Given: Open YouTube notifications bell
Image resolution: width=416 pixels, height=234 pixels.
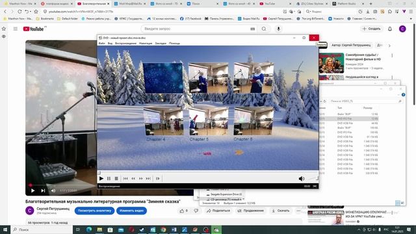Looking at the screenshot, I should pyautogui.click(x=390, y=29).
